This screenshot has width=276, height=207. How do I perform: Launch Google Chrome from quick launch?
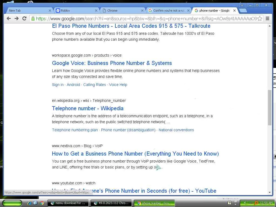point(42,203)
